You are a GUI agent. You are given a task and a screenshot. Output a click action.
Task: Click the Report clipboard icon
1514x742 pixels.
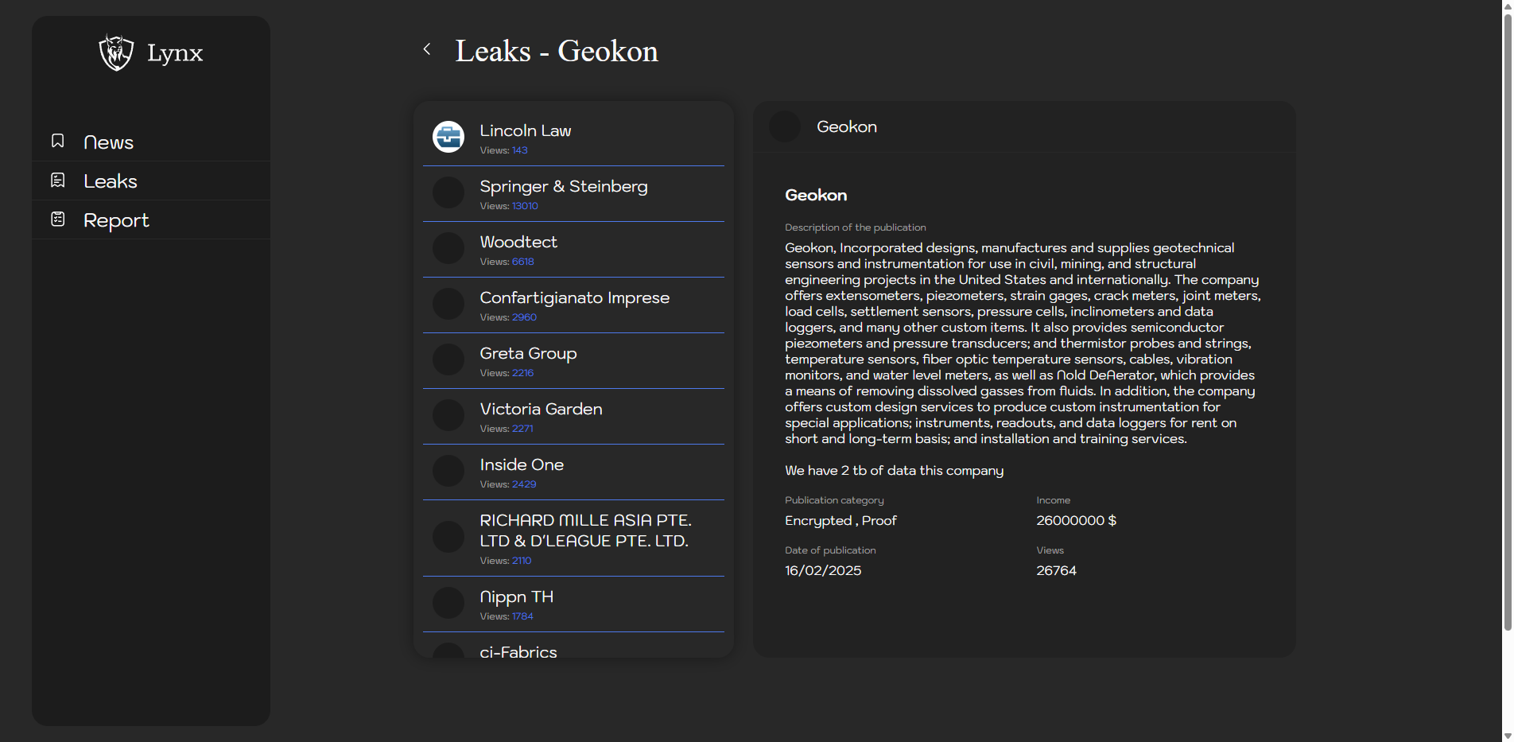(x=58, y=219)
